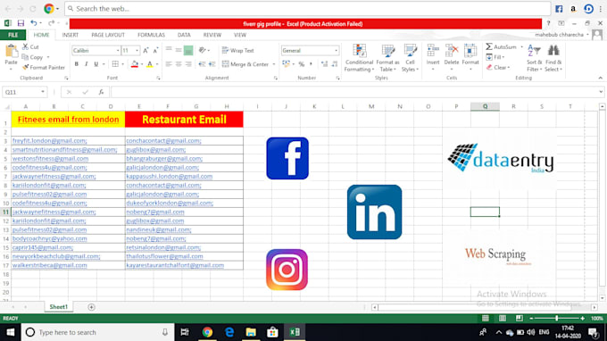This screenshot has height=341, width=607.
Task: Switch to the FORMULAS tab
Action: click(152, 35)
